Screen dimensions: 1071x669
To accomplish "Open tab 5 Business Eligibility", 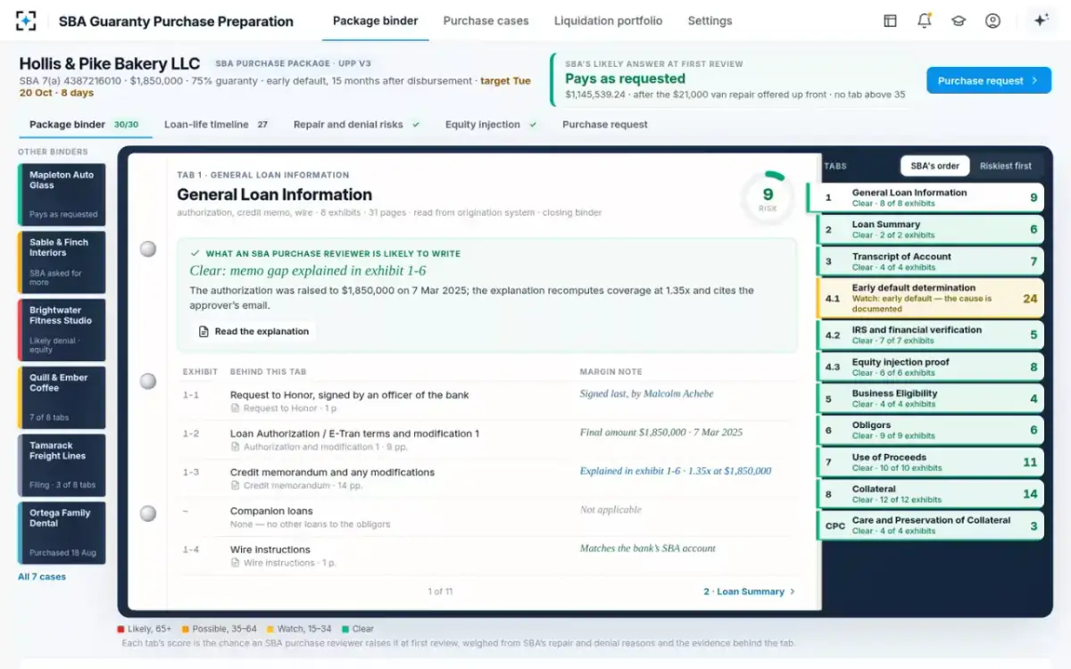I will pyautogui.click(x=931, y=398).
